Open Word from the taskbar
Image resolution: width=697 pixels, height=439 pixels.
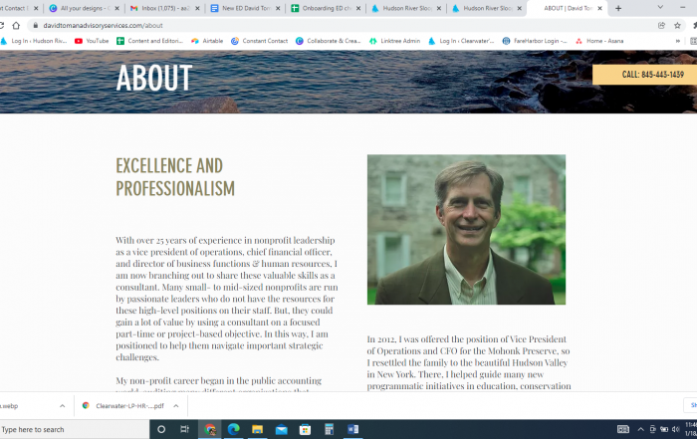pyautogui.click(x=352, y=429)
